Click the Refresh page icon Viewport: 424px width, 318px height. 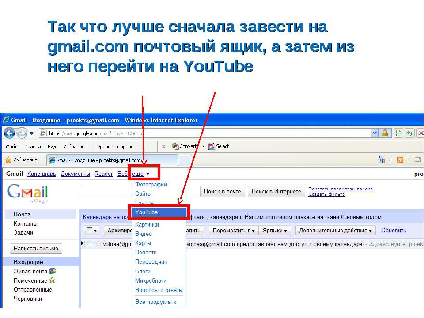(x=410, y=133)
